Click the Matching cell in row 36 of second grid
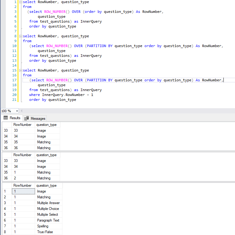The width and height of the screenshot is (235, 235). 47,178
